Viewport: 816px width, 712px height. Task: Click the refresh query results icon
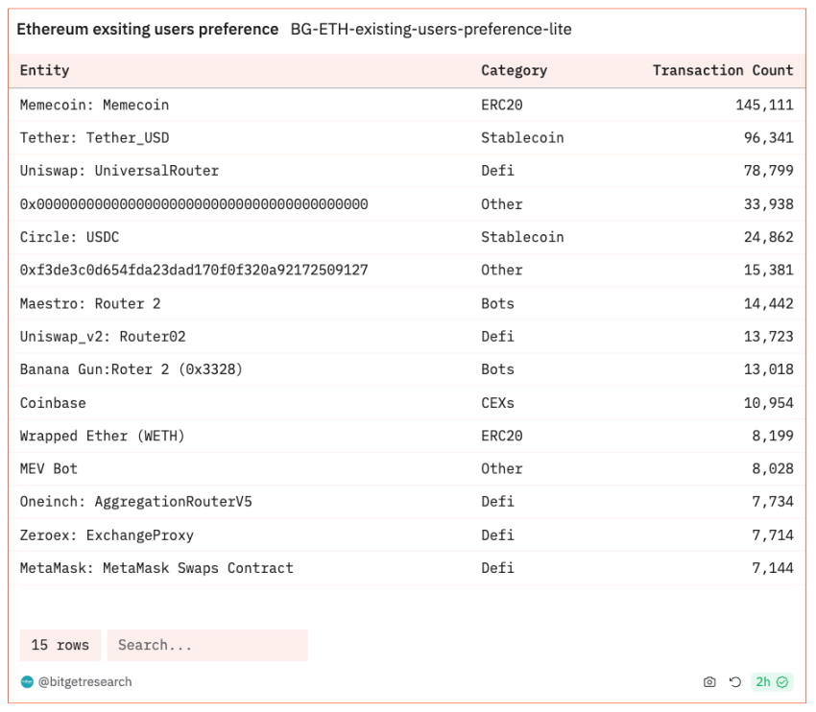pyautogui.click(x=735, y=682)
